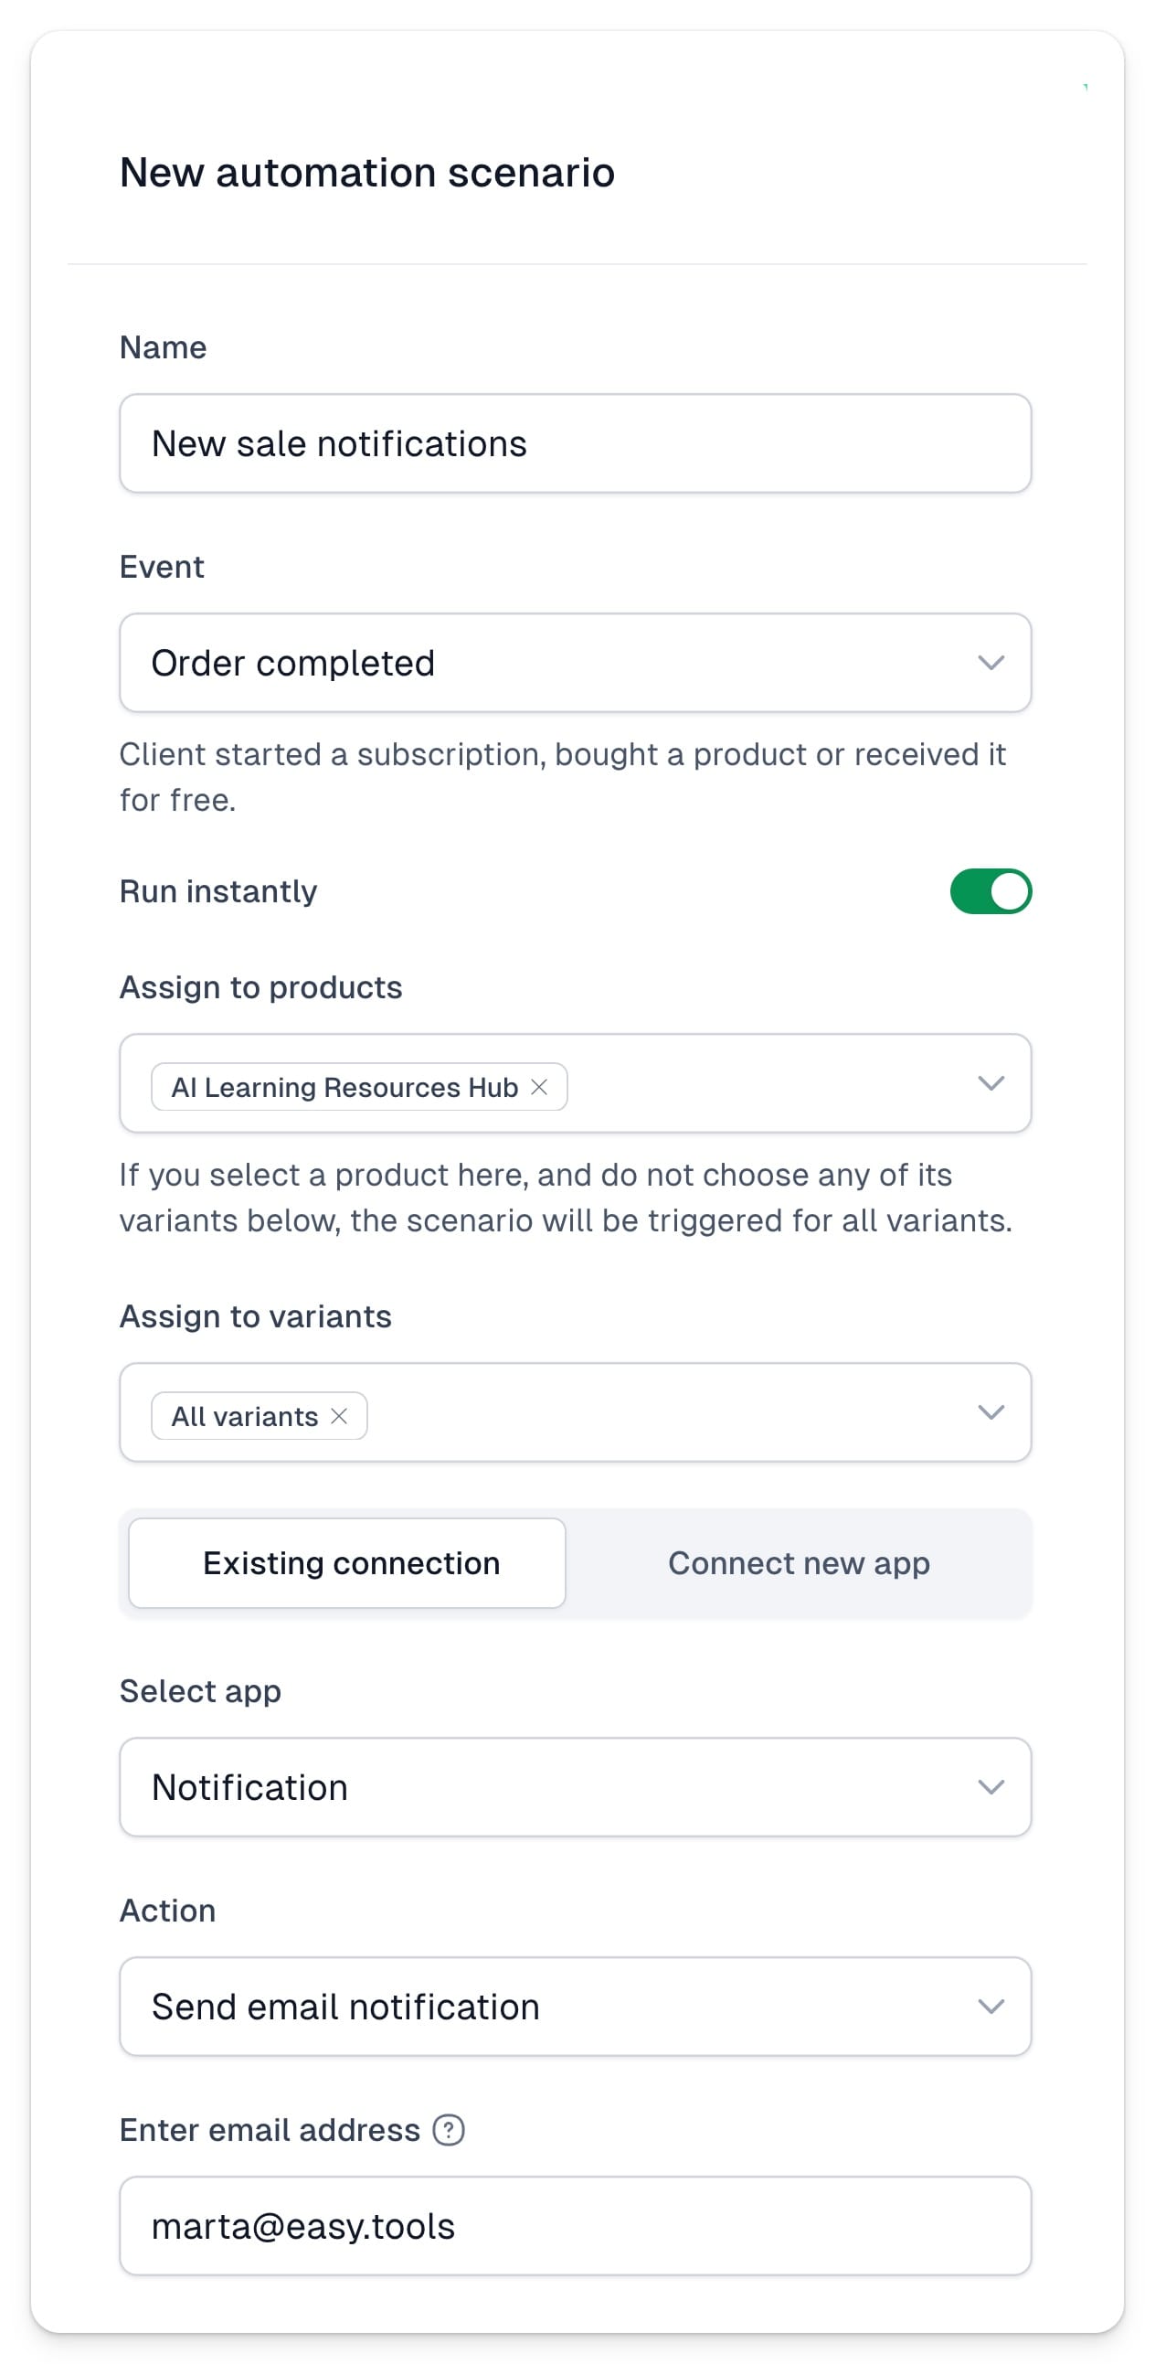Click the All variants chip
Viewport: 1155px width, 2364px height.
coord(245,1416)
